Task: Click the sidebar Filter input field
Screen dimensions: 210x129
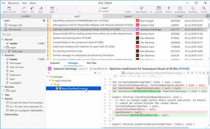Action: 23,35
